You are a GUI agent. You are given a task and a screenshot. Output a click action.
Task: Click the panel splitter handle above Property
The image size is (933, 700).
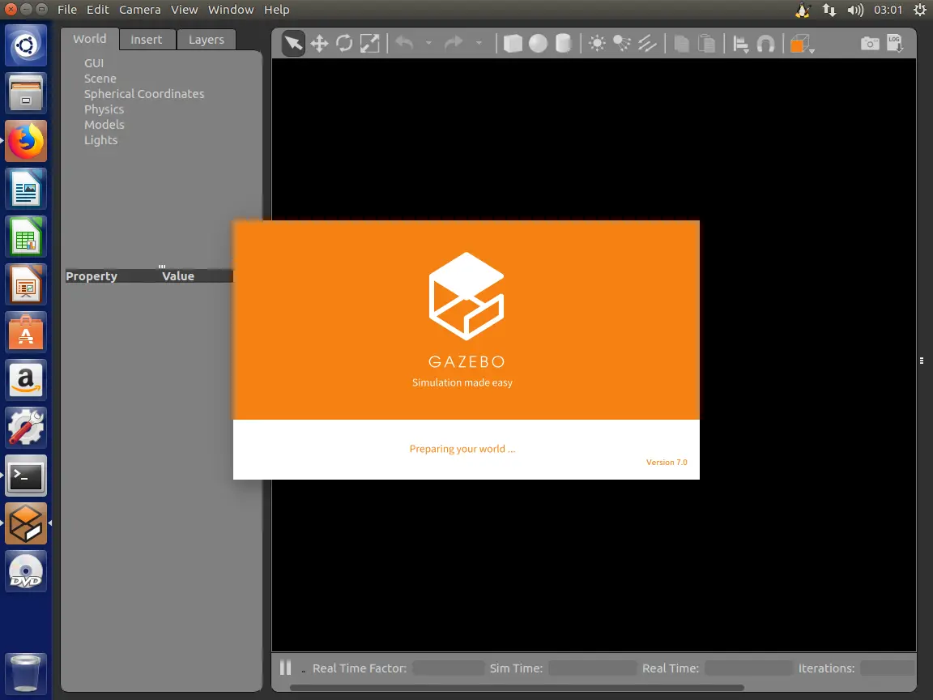pyautogui.click(x=162, y=266)
